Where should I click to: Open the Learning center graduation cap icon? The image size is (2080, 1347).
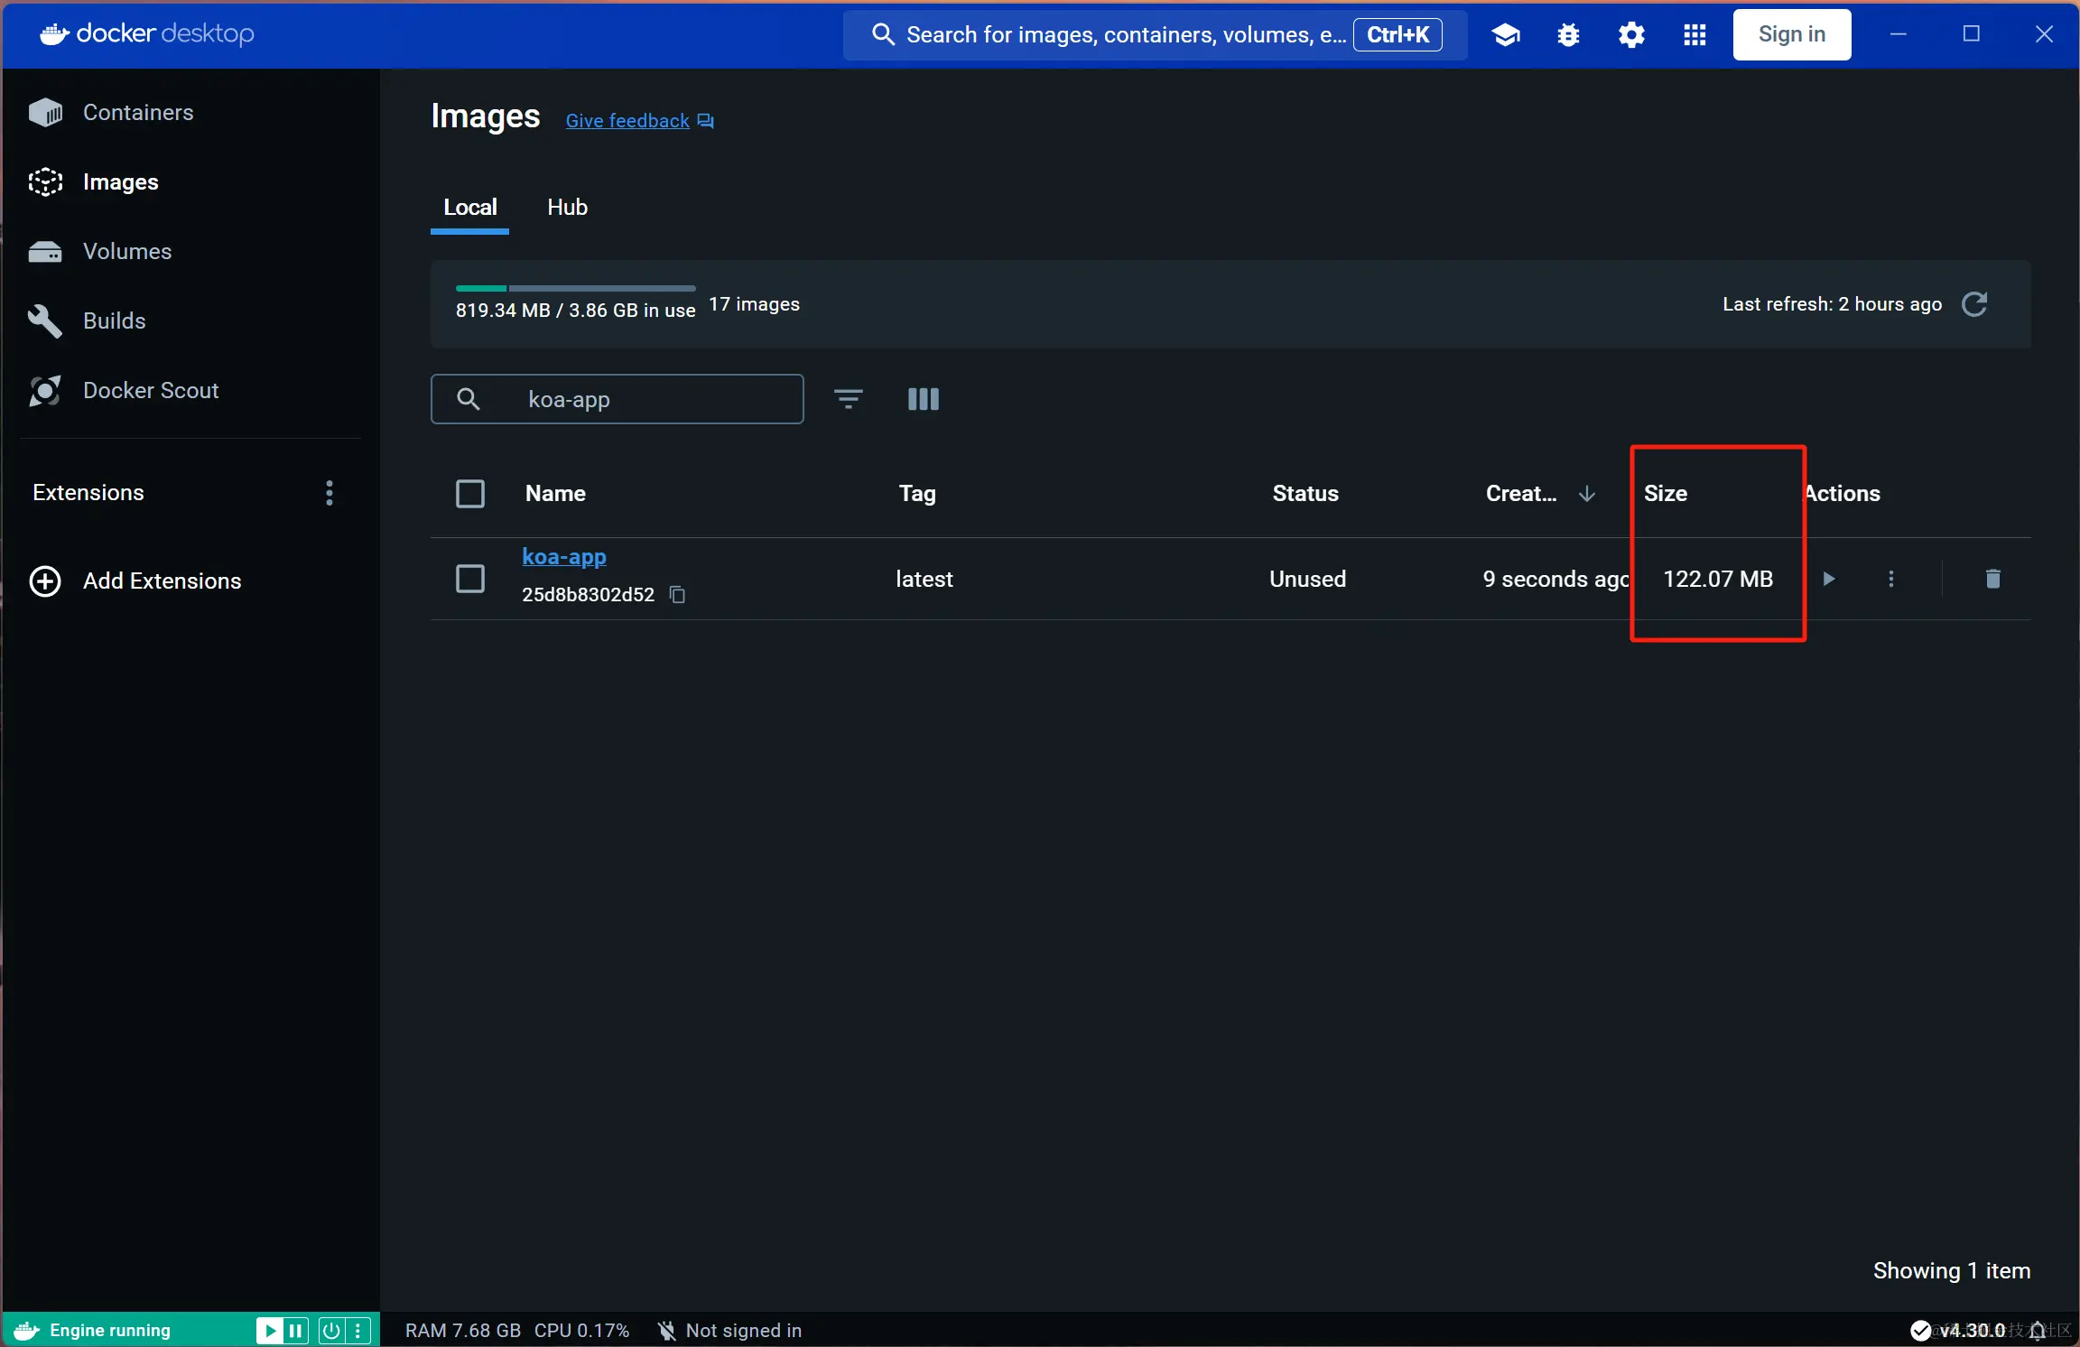tap(1505, 35)
